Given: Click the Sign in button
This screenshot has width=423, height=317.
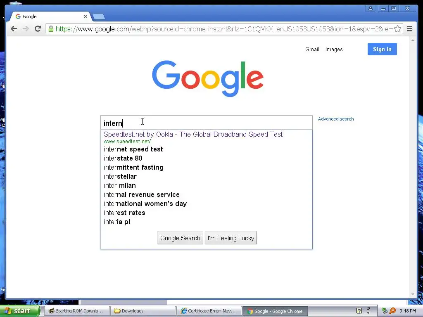Looking at the screenshot, I should point(382,49).
